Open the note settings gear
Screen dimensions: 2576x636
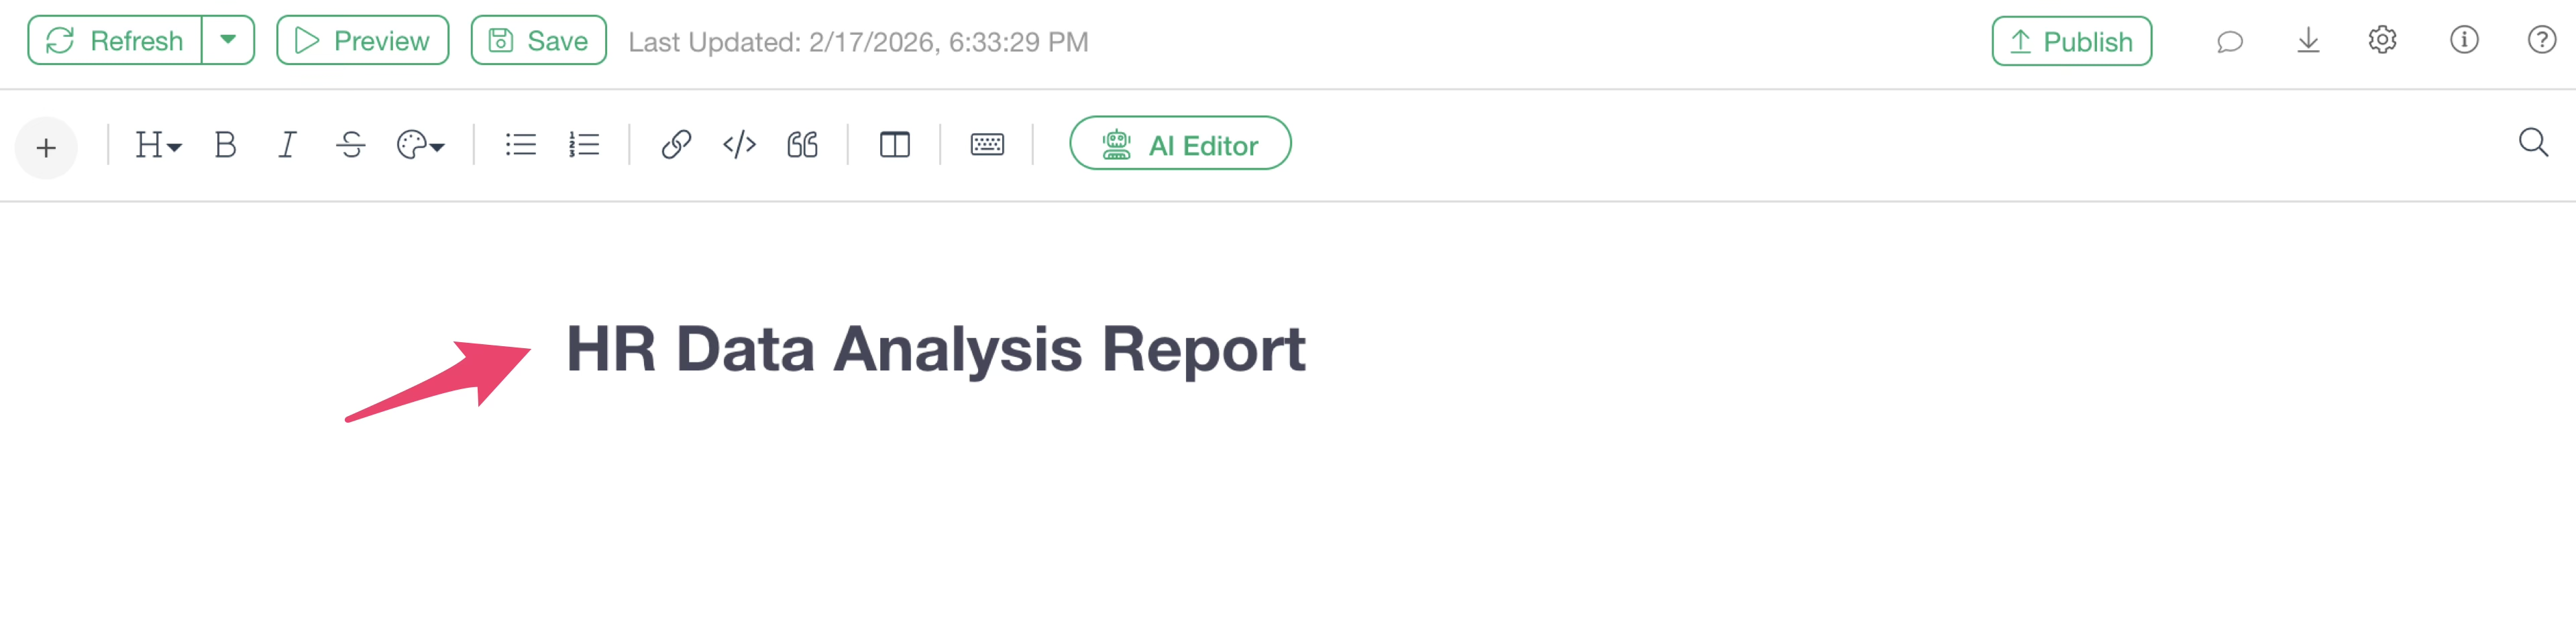click(2382, 40)
